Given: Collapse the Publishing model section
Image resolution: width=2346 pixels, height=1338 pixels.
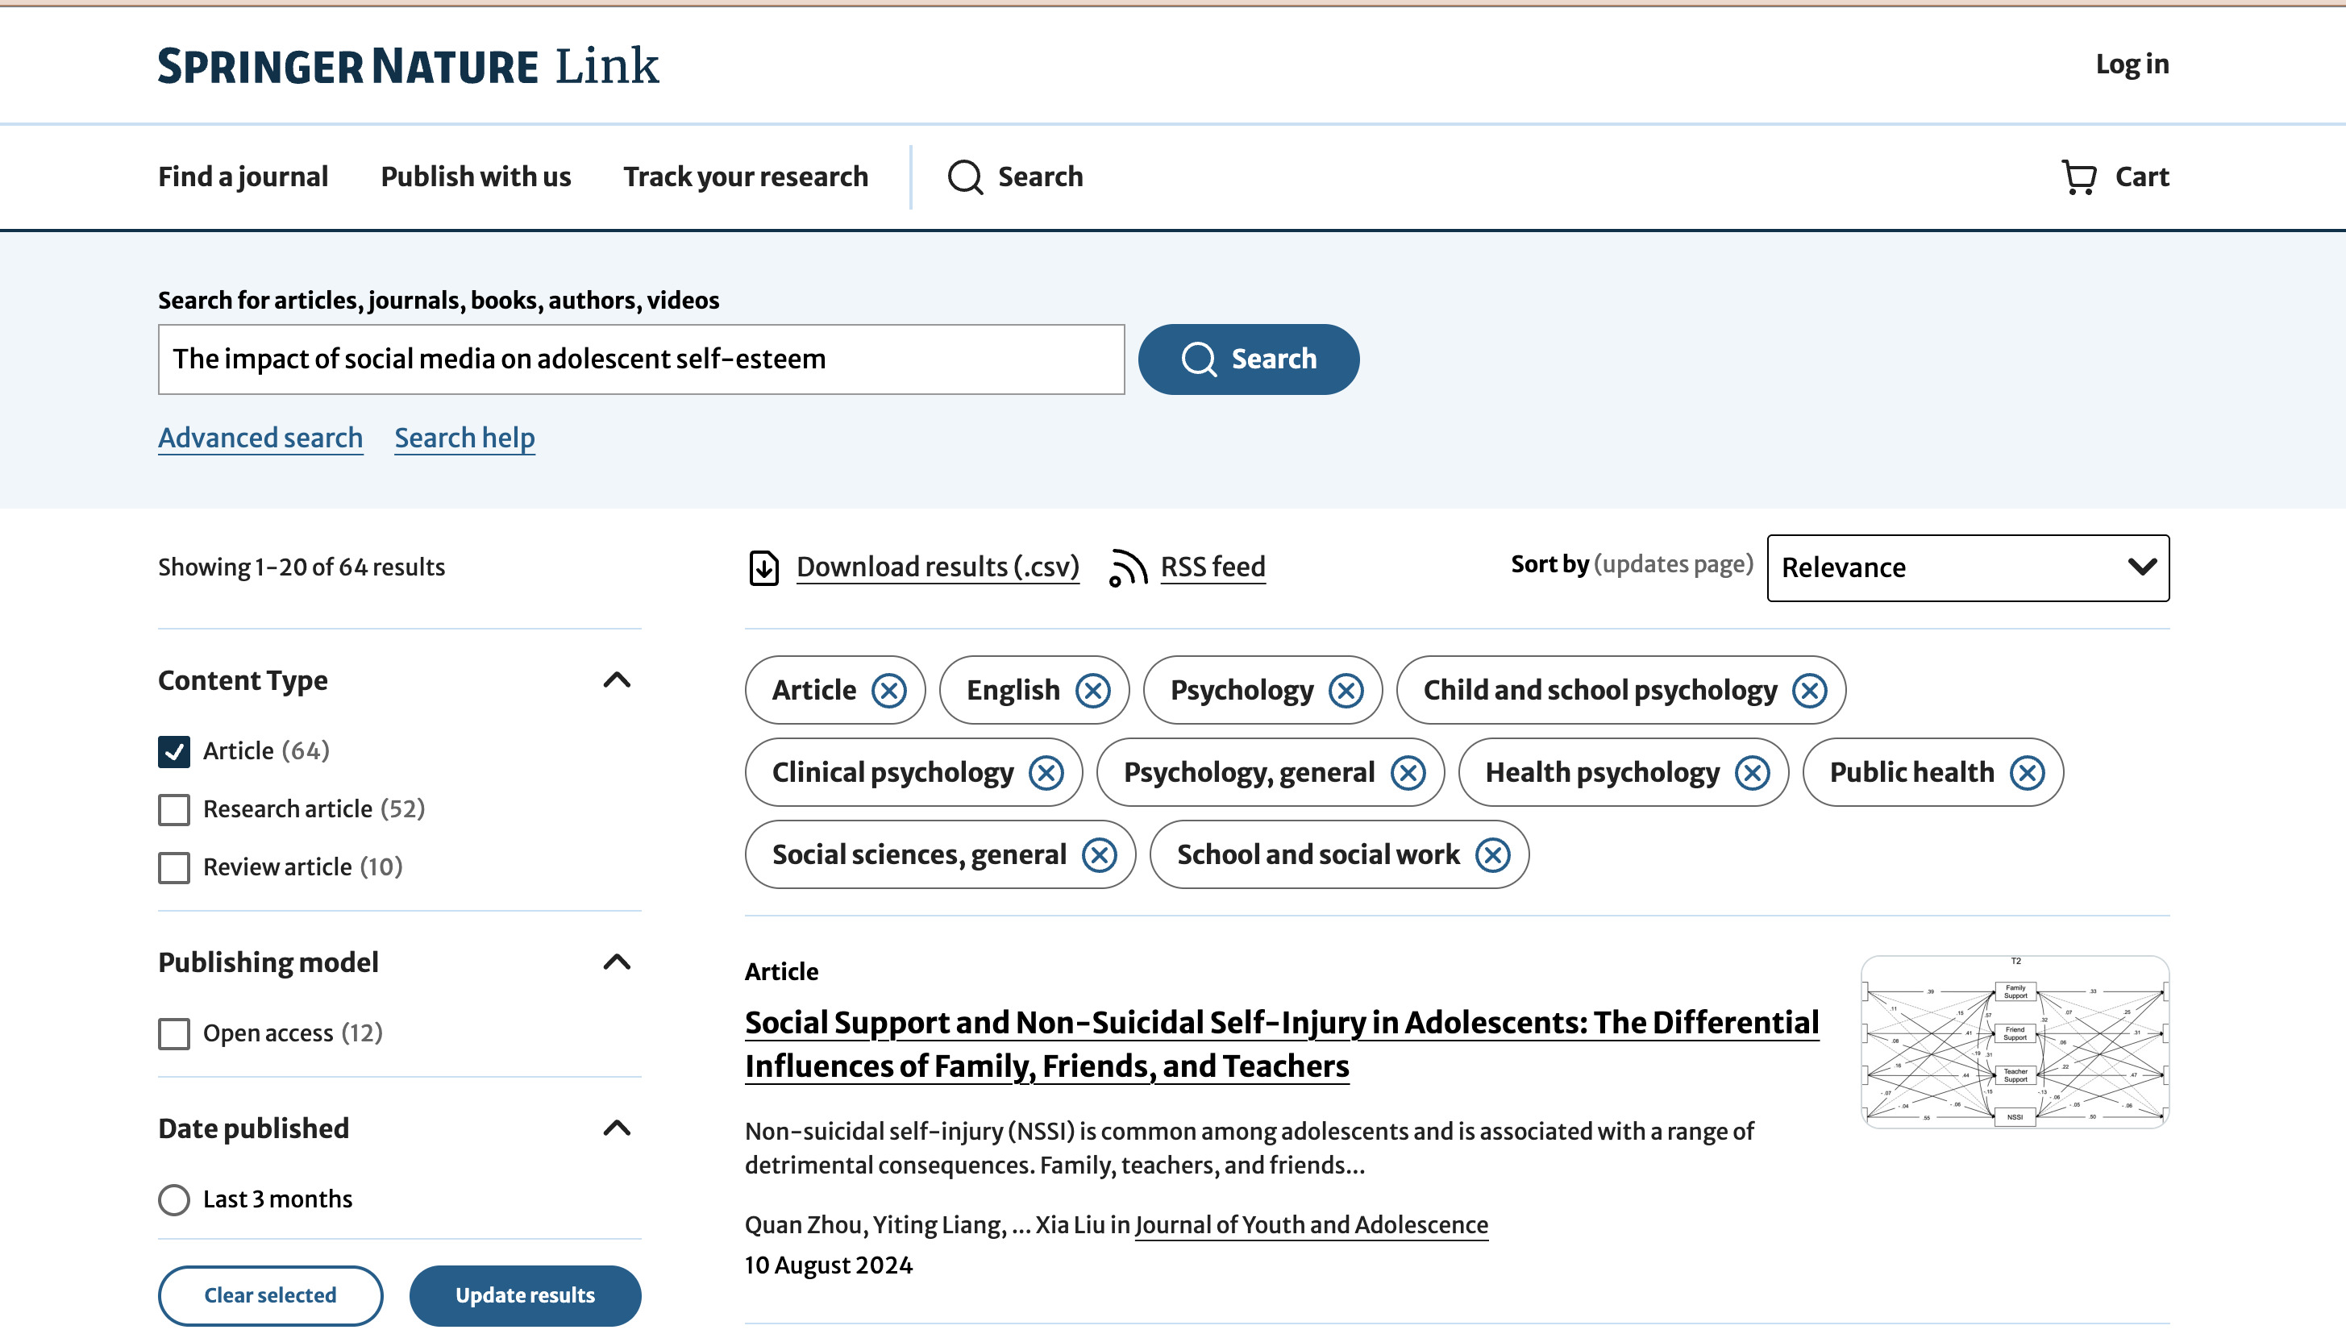Looking at the screenshot, I should 617,962.
